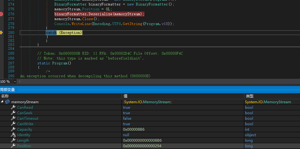Click the locked wrench icon beside Identity
Viewport: 300px width, 149px height.
pyautogui.click(x=13, y=135)
